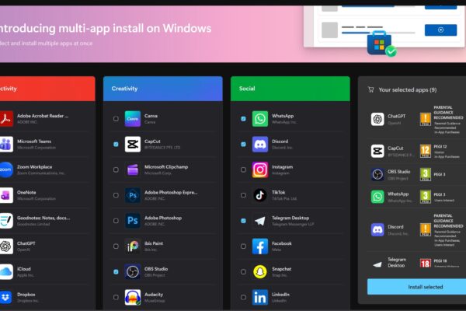Check the TikTok checkbox

point(243,195)
